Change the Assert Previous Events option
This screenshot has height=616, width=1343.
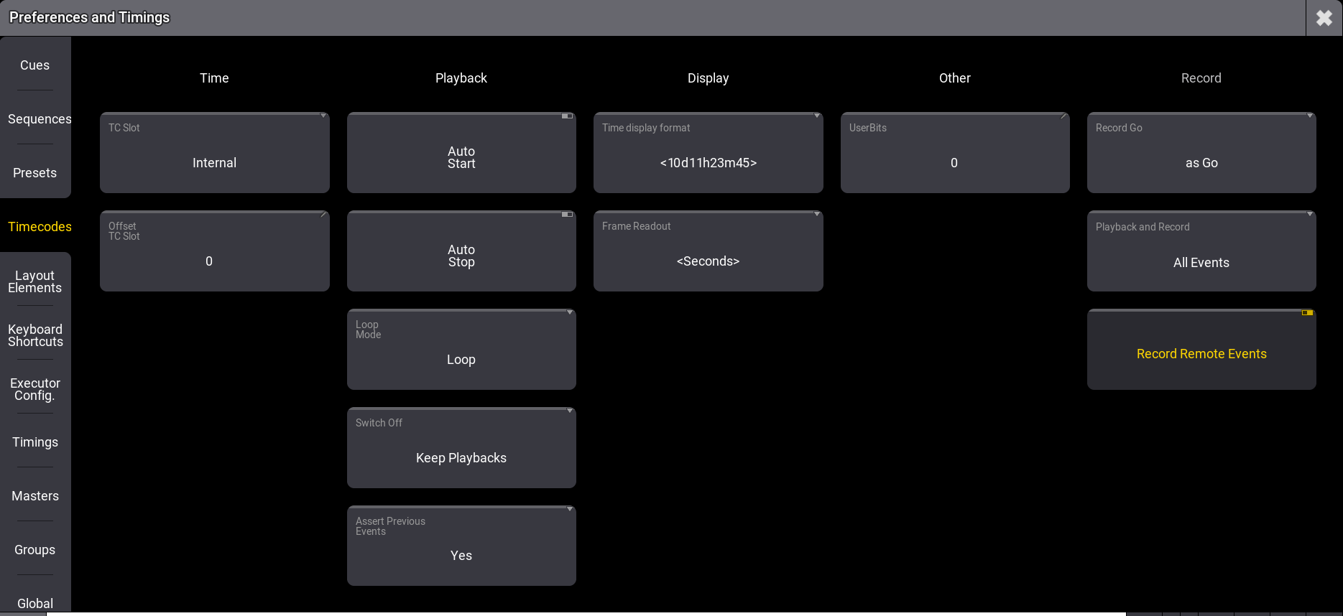[x=461, y=546]
